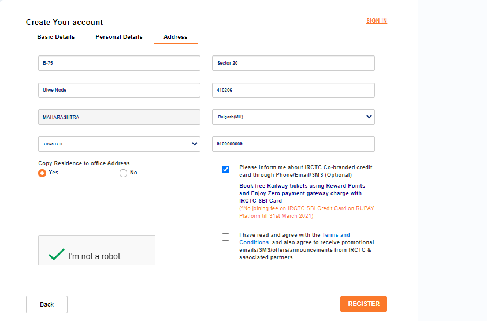Image resolution: width=487 pixels, height=321 pixels.
Task: Switch to the Basic Details tab
Action: pos(56,37)
